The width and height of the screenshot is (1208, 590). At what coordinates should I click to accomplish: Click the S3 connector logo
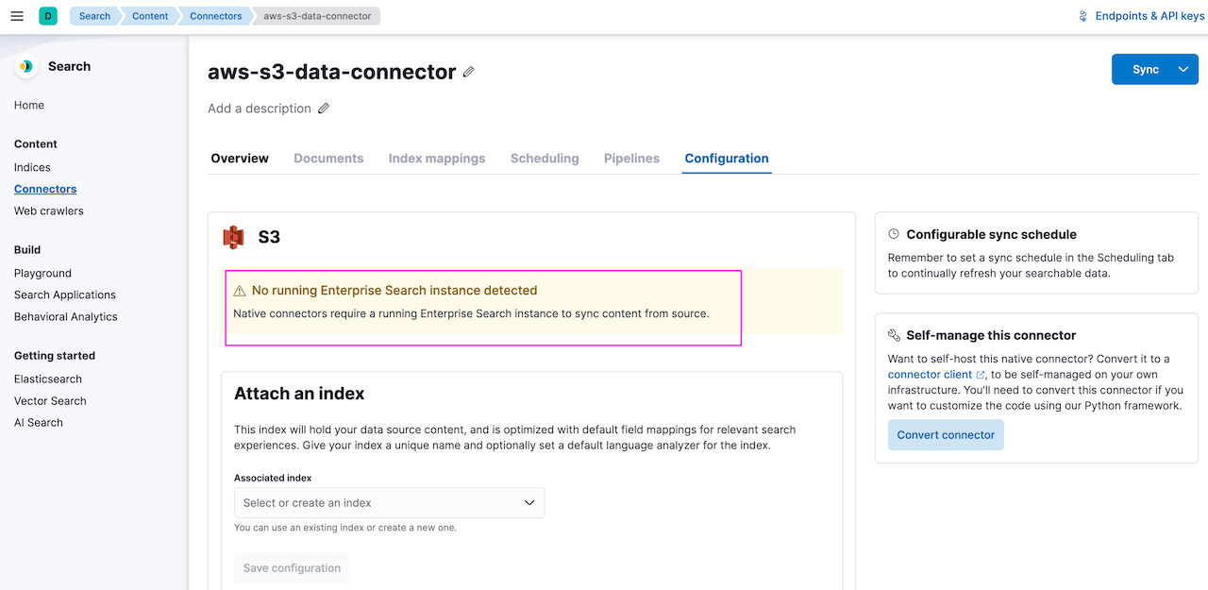point(233,237)
